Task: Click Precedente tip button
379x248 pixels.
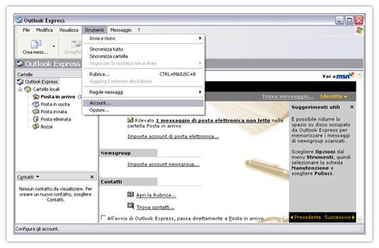Action: pyautogui.click(x=305, y=218)
